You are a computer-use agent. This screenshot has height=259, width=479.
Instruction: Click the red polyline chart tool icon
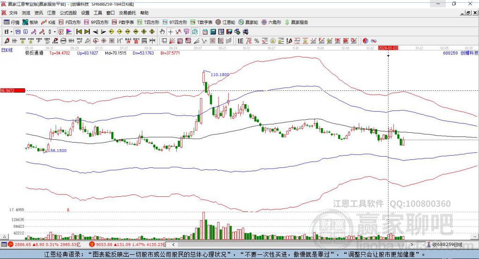coord(178,31)
